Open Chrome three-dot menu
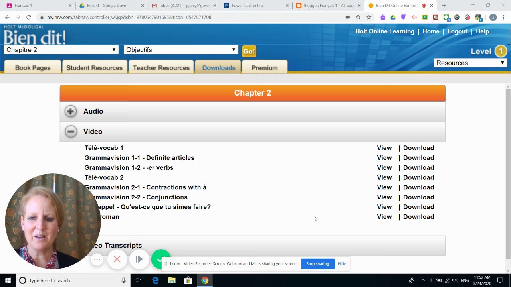Viewport: 511px width, 287px height. tap(504, 17)
